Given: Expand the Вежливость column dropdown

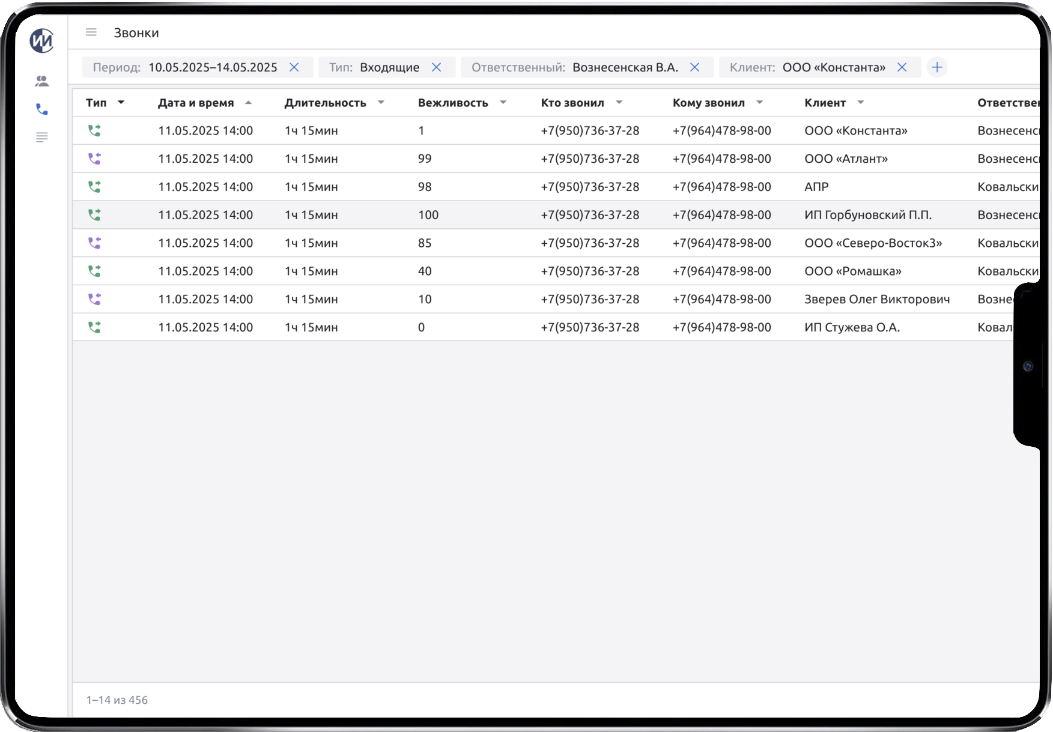Looking at the screenshot, I should point(503,103).
